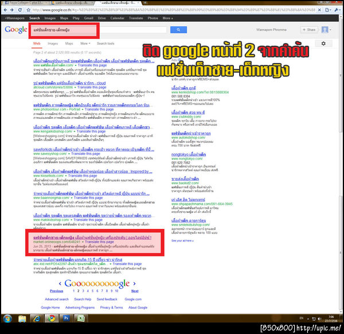Open green arrow menu for www.savesyshop.com result

(x=69, y=154)
